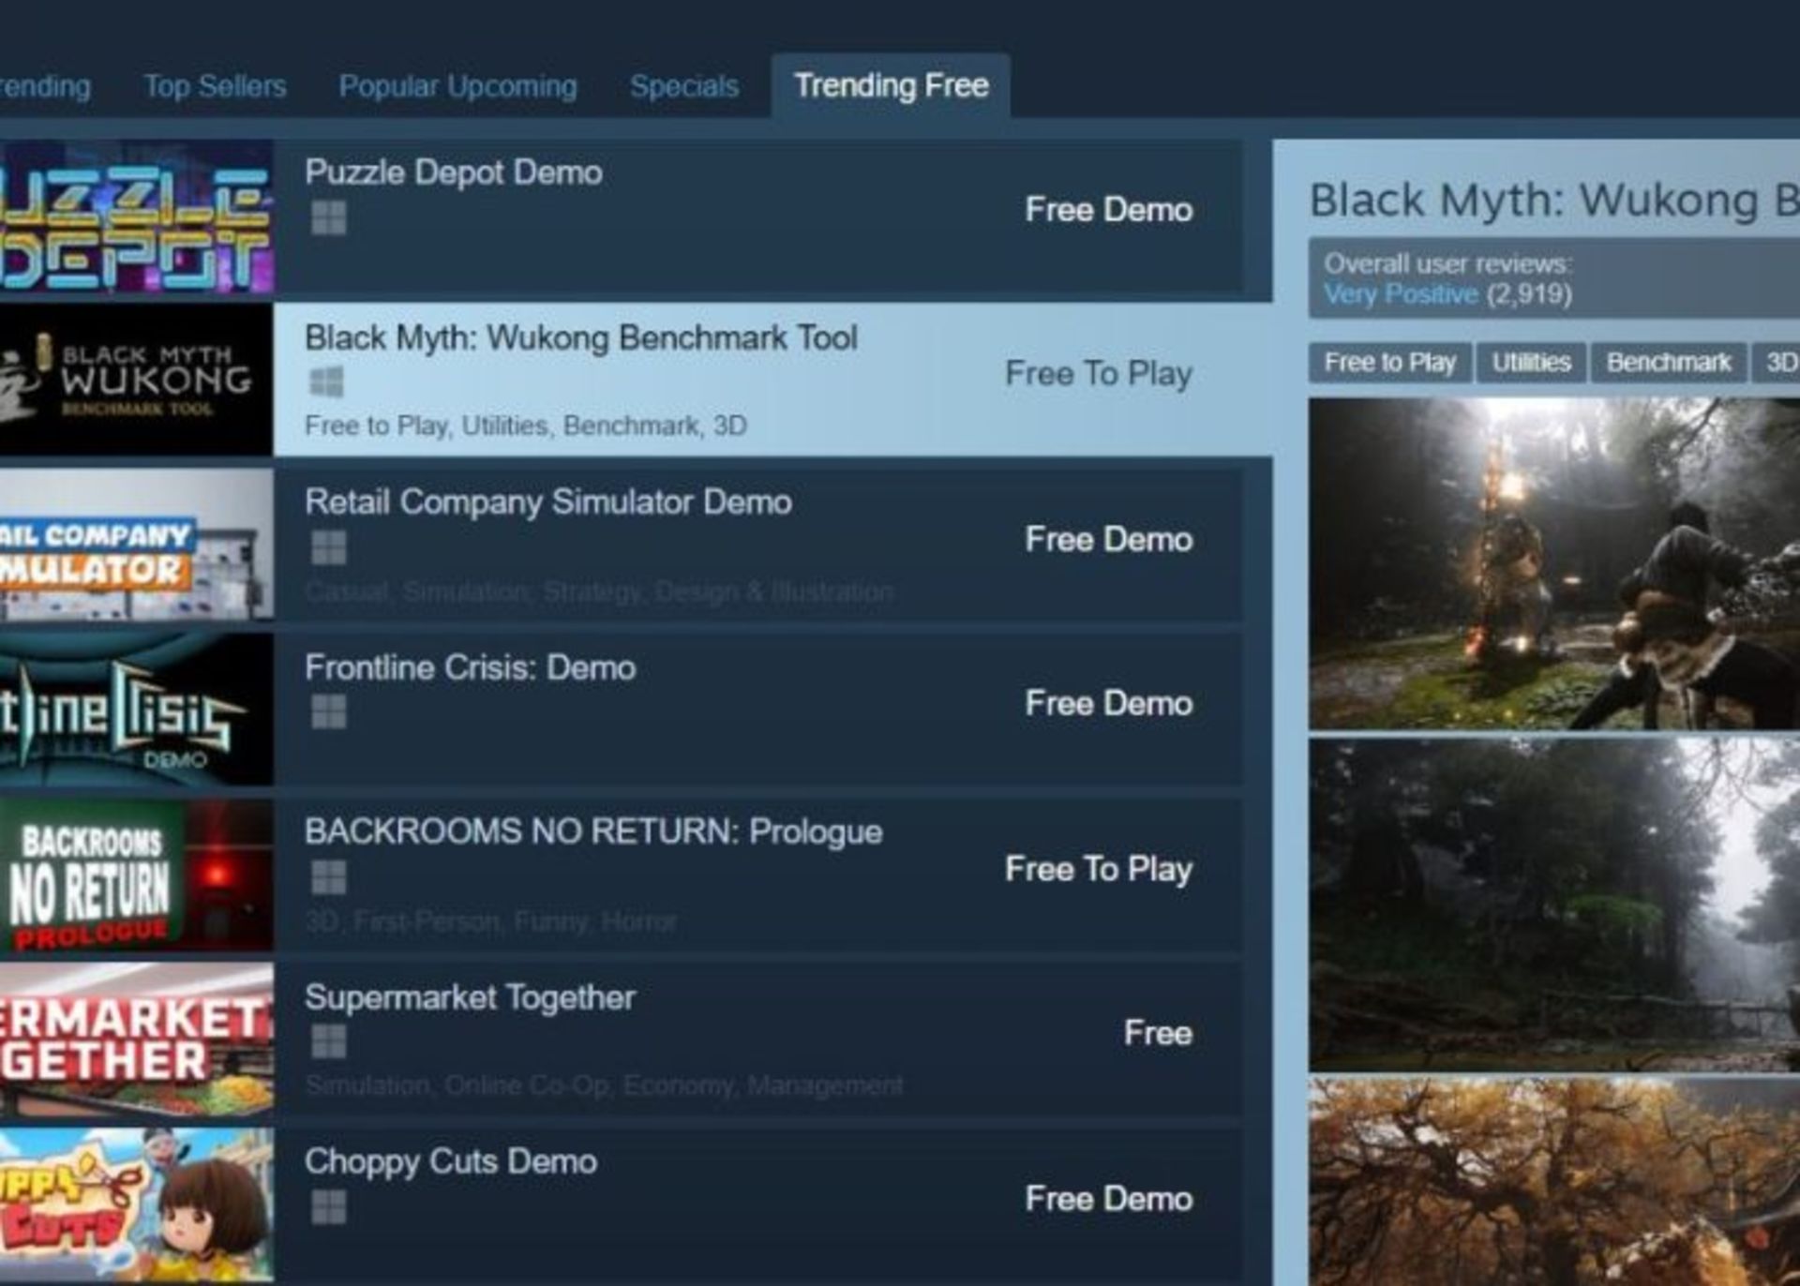Viewport: 1800px width, 1286px height.
Task: Click Free Demo price on Frontline Crisis row
Action: [1109, 704]
